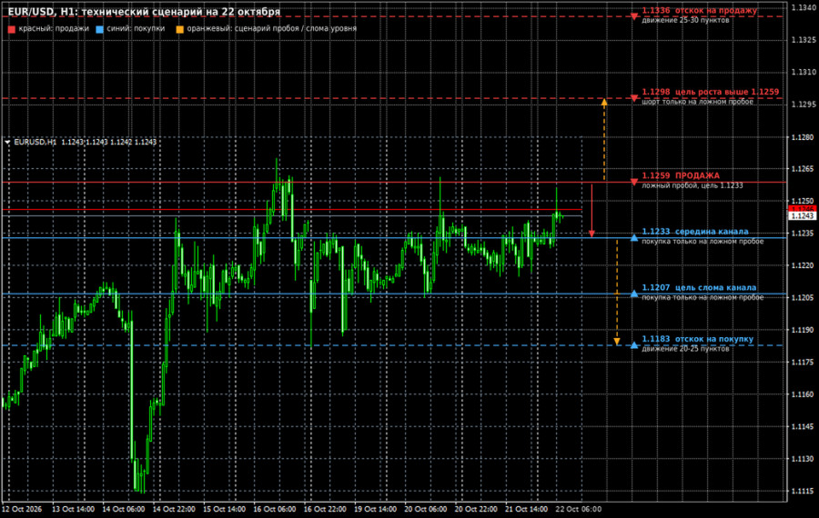
Task: Click the legend text 'красный: продажи'
Action: (x=54, y=29)
